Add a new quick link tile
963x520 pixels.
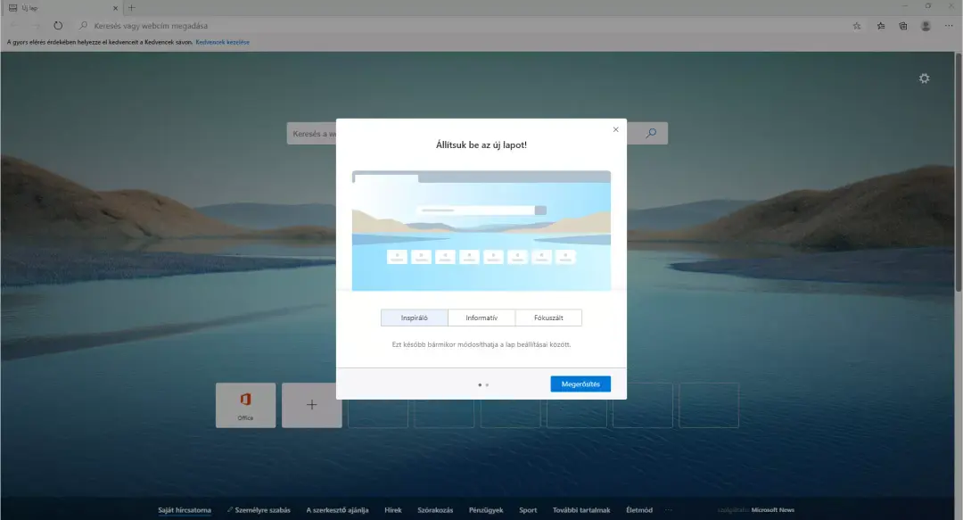(x=311, y=405)
